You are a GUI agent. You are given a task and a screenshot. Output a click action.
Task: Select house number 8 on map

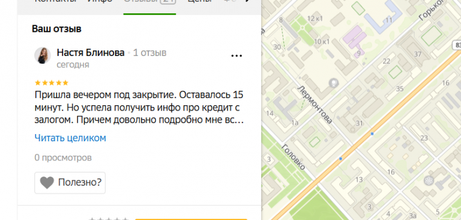[x=281, y=20]
